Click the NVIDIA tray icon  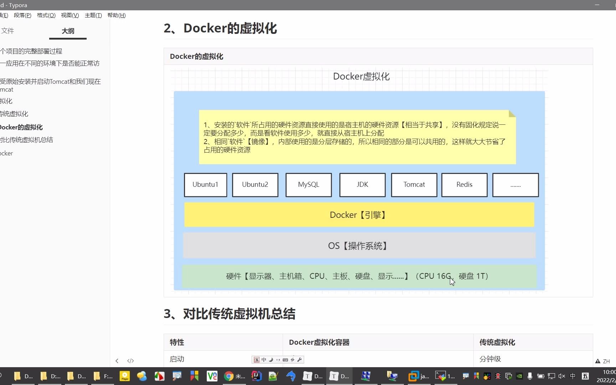pos(519,376)
